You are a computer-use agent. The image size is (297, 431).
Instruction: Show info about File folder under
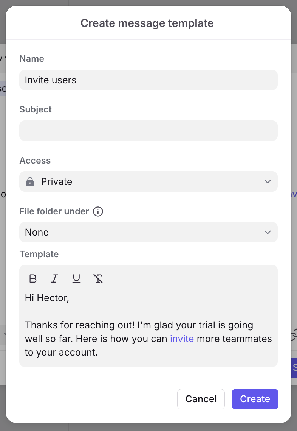pos(98,211)
